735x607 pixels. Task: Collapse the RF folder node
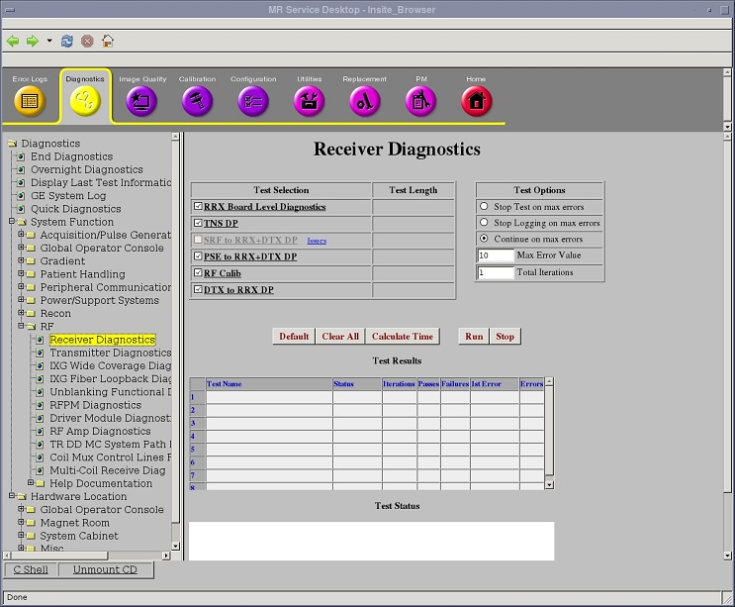point(20,327)
